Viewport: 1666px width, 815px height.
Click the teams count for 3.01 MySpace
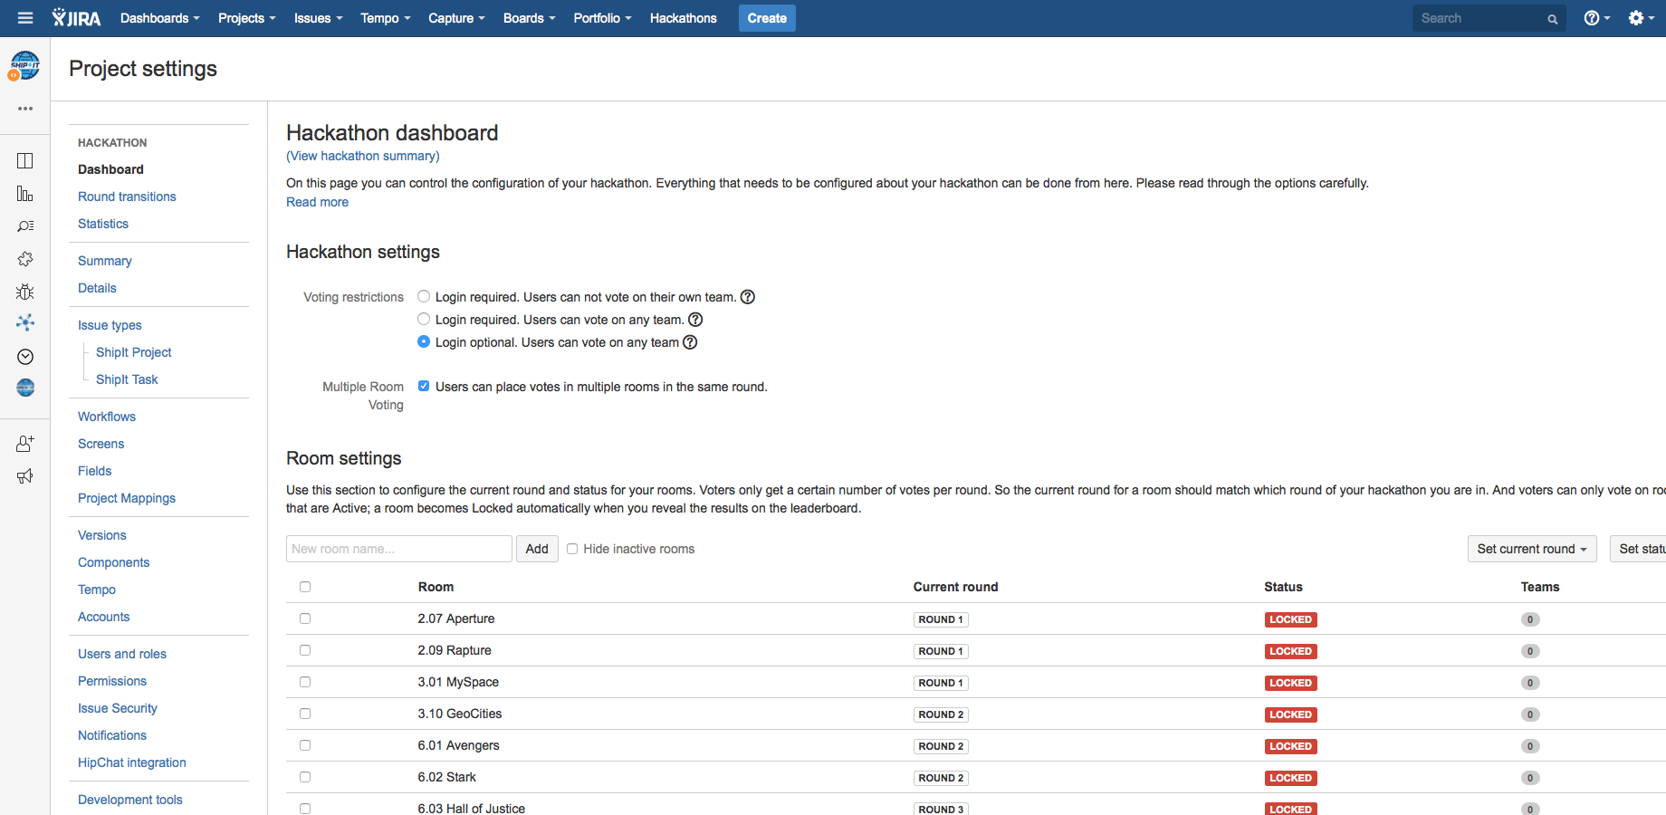[x=1530, y=683]
